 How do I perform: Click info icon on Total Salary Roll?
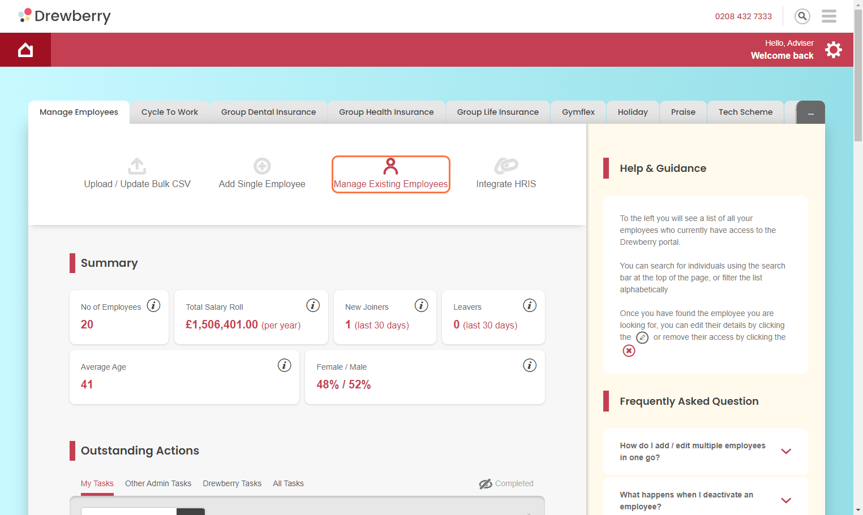click(x=313, y=305)
